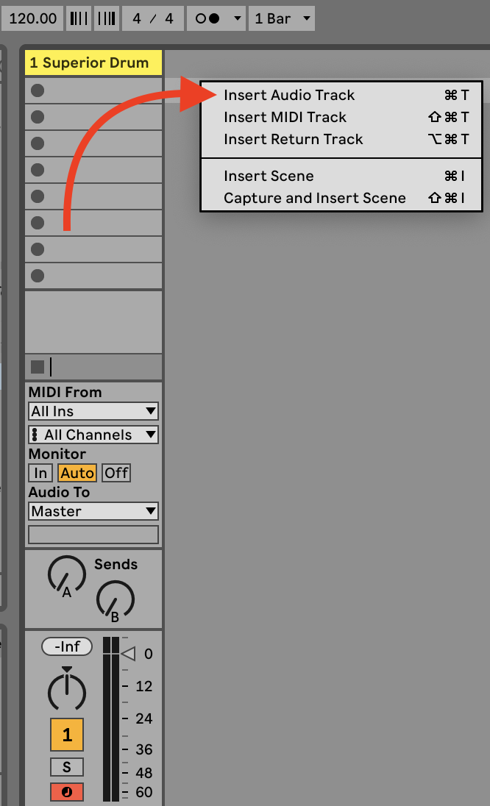Open the Audio To Master dropdown
Image resolution: width=490 pixels, height=806 pixels.
pos(93,511)
